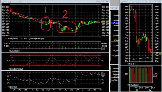Click the :52 time axis label
The image size is (162, 92).
pos(37,90)
